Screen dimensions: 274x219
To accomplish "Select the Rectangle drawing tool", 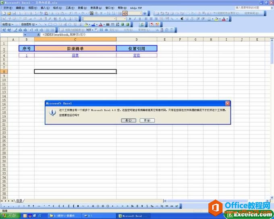I will 50,25.
